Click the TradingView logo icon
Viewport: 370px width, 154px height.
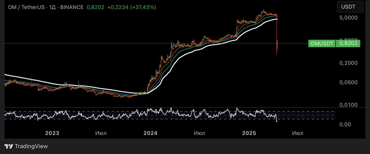(x=9, y=146)
